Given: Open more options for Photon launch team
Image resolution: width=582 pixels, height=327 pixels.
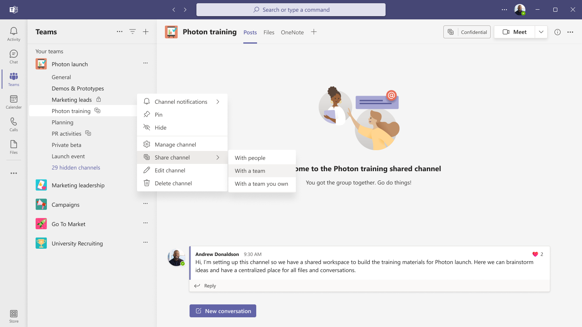Looking at the screenshot, I should click(145, 63).
